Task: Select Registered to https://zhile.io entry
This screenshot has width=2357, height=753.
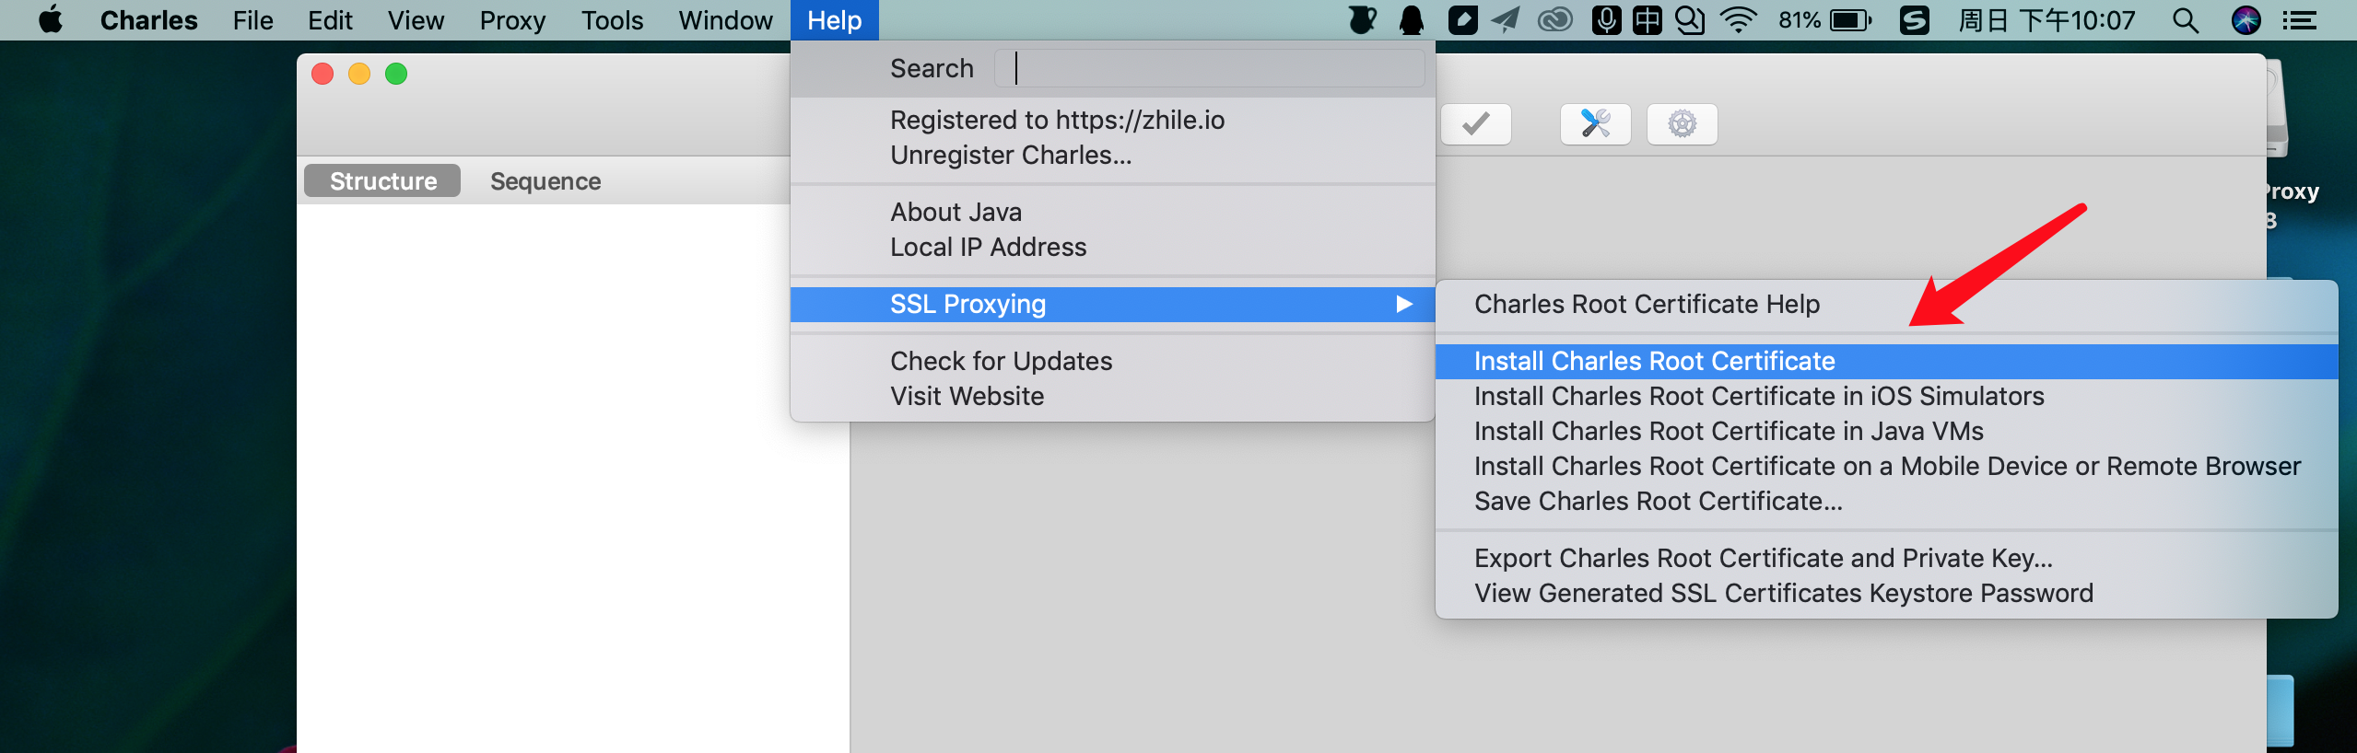Action: point(1113,120)
